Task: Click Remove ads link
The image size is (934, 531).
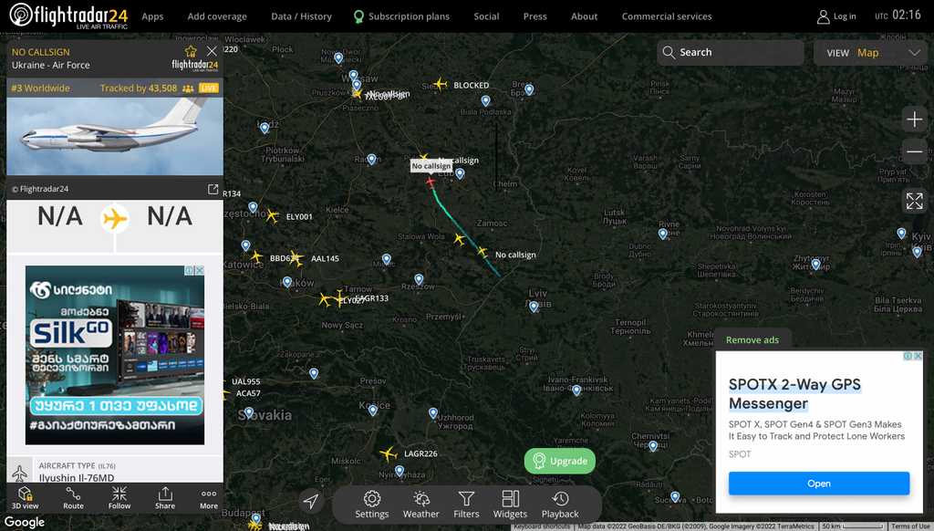Action: (x=752, y=339)
